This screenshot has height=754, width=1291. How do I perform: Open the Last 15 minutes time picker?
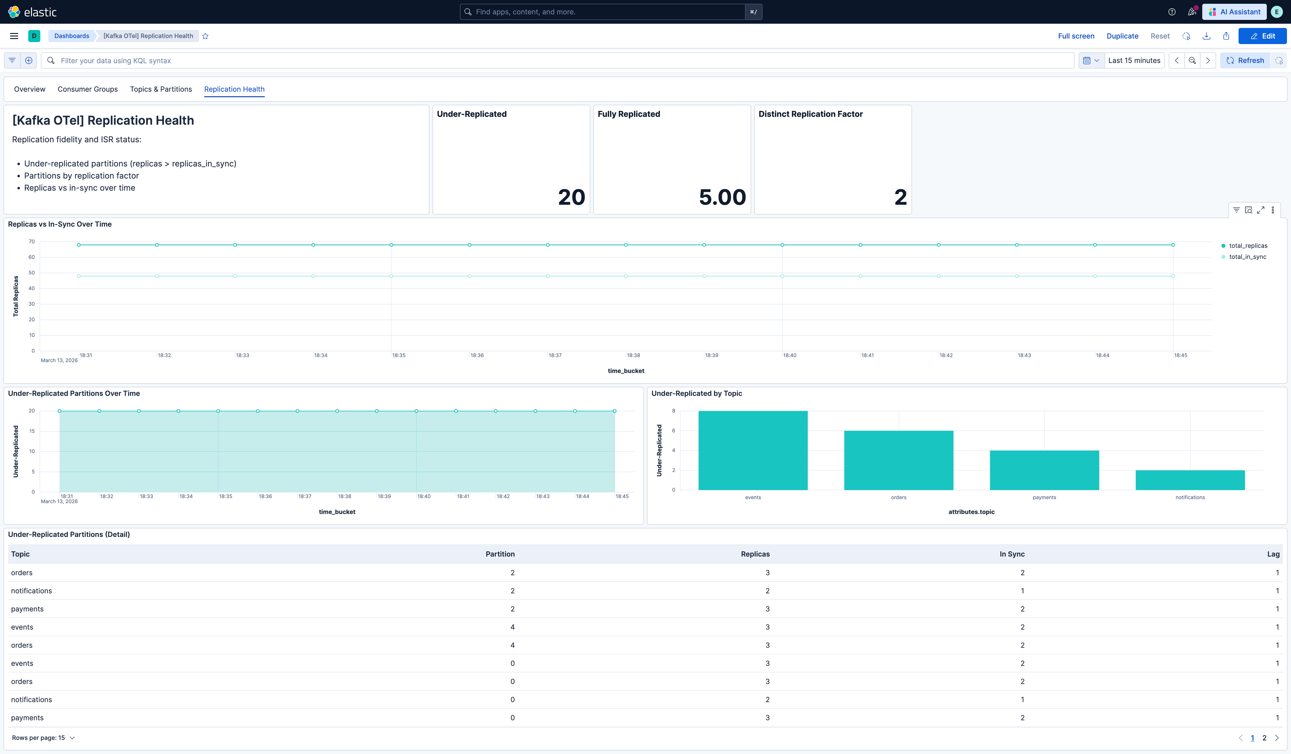click(x=1134, y=60)
